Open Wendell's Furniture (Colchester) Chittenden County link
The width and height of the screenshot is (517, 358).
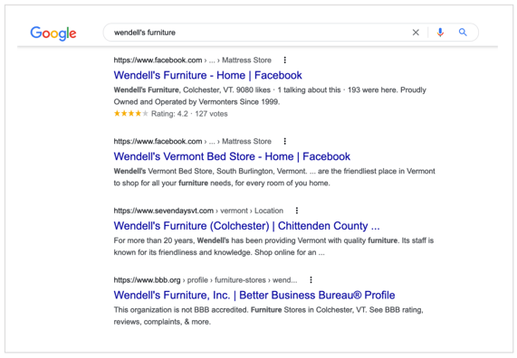click(x=246, y=226)
